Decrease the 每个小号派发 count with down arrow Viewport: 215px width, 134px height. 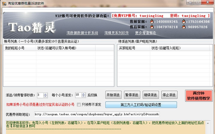[x=83, y=96]
